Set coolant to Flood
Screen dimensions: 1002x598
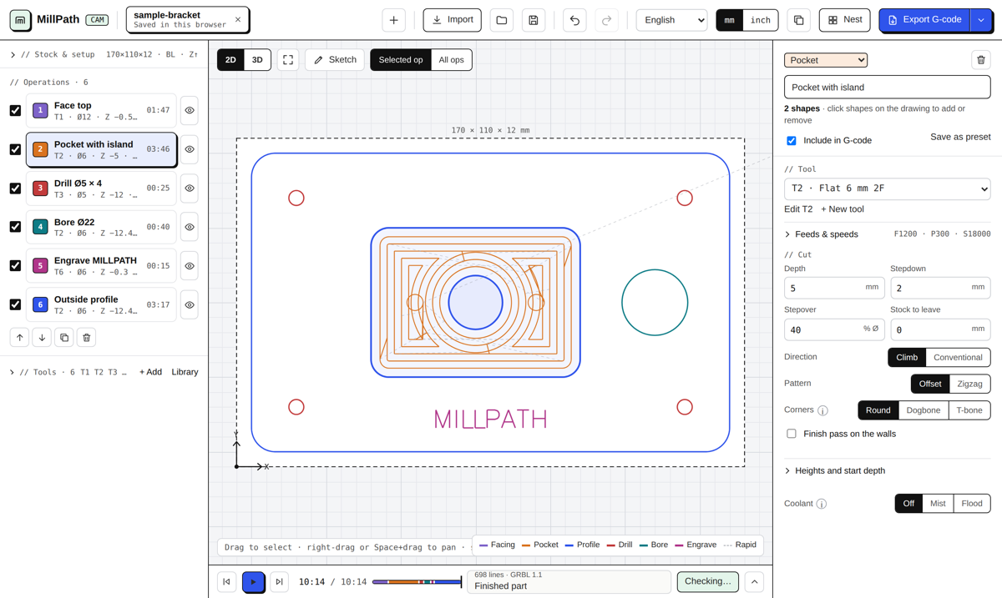pos(972,504)
